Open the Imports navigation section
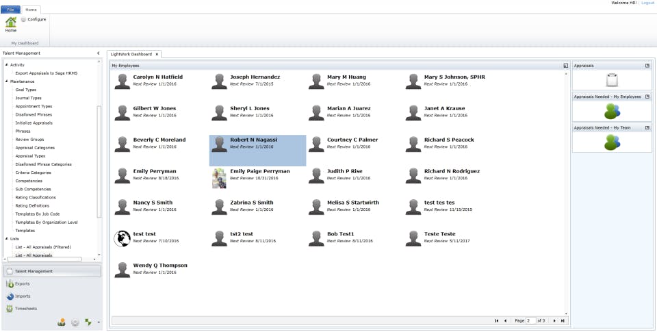The height and width of the screenshot is (332, 657). click(x=52, y=296)
